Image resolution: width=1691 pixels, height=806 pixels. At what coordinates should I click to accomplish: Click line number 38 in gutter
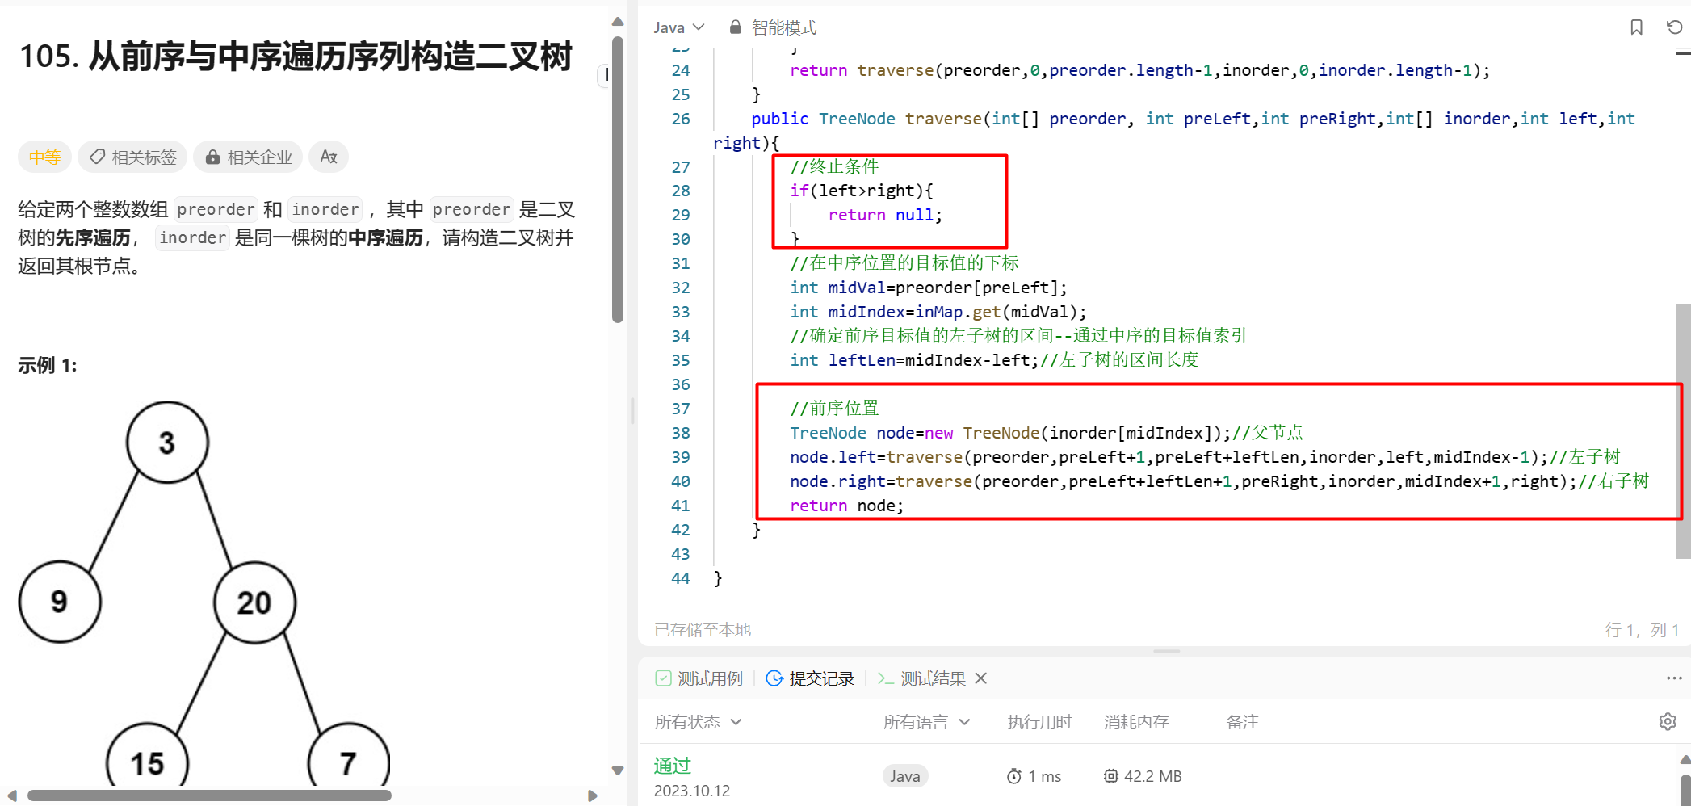click(681, 433)
